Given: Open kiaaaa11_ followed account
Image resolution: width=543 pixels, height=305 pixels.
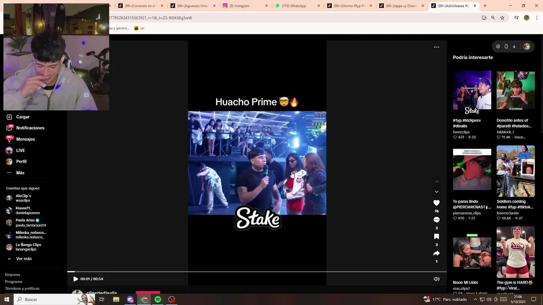Looking at the screenshot, I should point(23,211).
